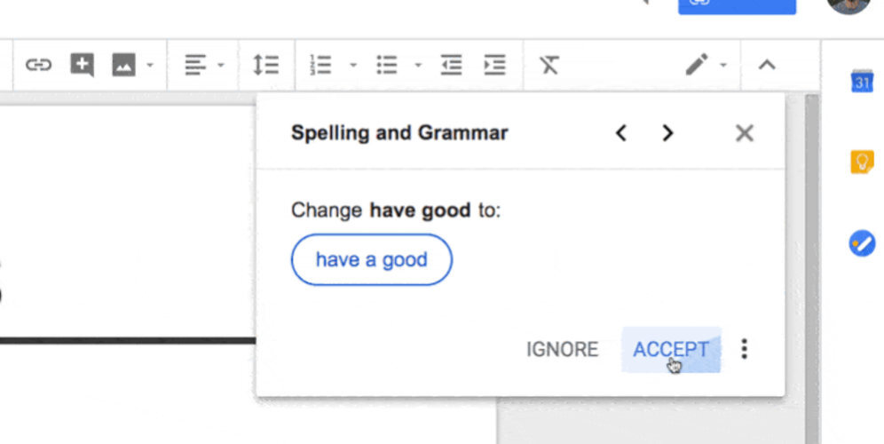Viewport: 884px width, 444px height.
Task: Go to the next spelling suggestion
Action: [667, 133]
